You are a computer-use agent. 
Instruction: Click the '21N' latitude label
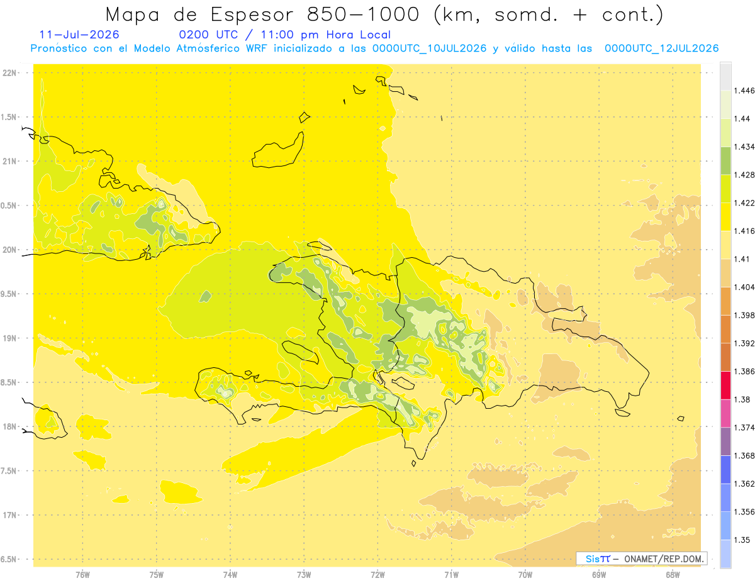(x=11, y=162)
